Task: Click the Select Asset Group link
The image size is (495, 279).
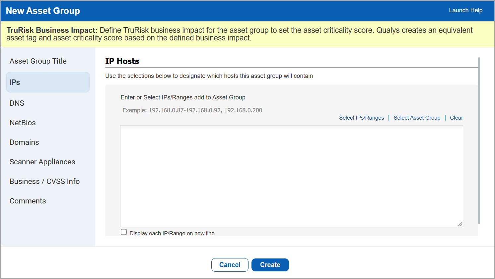Action: click(x=417, y=118)
